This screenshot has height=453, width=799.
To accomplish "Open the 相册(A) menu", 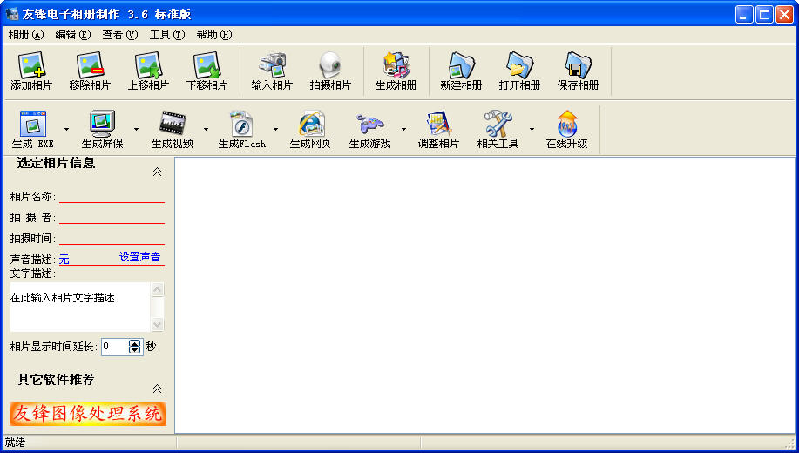I will (25, 35).
